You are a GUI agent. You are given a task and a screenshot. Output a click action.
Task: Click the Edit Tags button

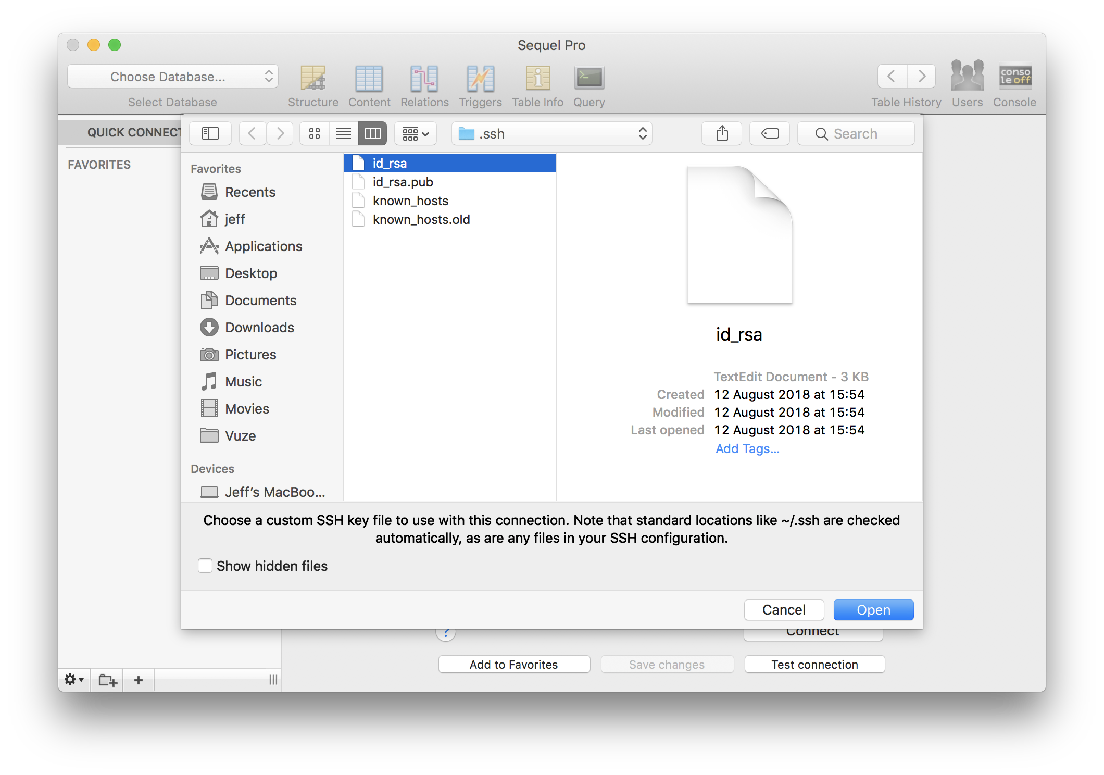(x=770, y=134)
